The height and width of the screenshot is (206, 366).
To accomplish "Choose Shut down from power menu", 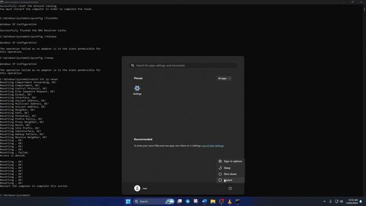I will coord(230,174).
